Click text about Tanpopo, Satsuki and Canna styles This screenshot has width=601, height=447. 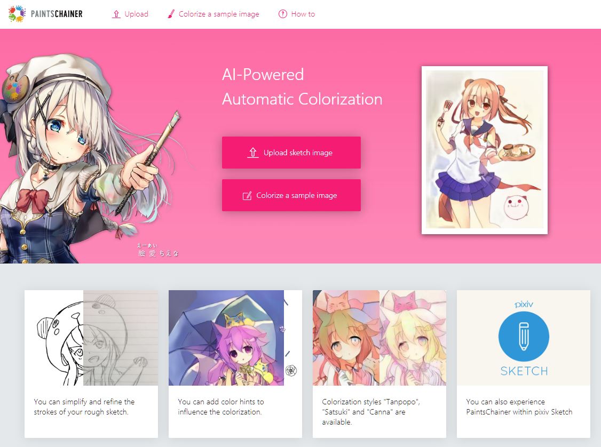pyautogui.click(x=371, y=412)
